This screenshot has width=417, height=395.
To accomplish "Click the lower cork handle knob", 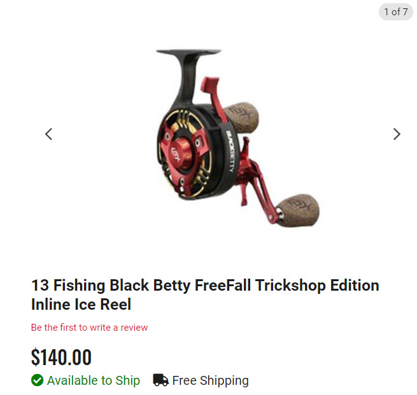I will coord(298,211).
